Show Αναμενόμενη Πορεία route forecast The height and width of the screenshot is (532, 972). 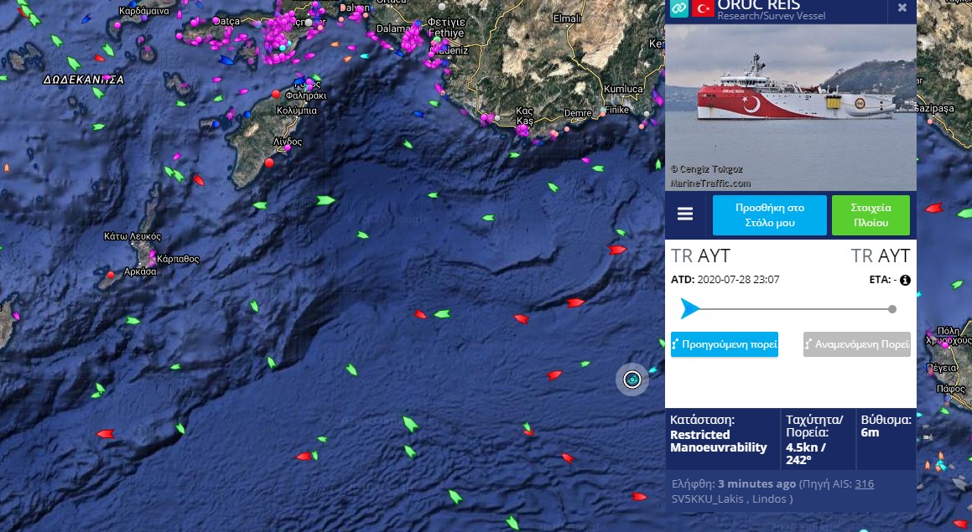(x=857, y=344)
